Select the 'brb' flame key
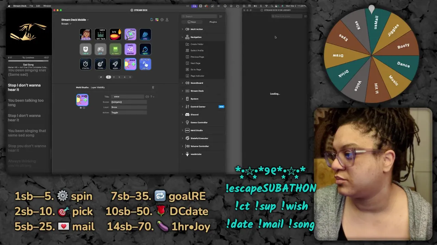 pyautogui.click(x=115, y=34)
